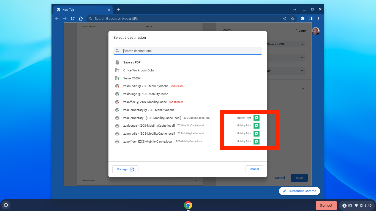376x211 pixels.
Task: Click the Save as PDF document icon
Action: pyautogui.click(x=117, y=62)
